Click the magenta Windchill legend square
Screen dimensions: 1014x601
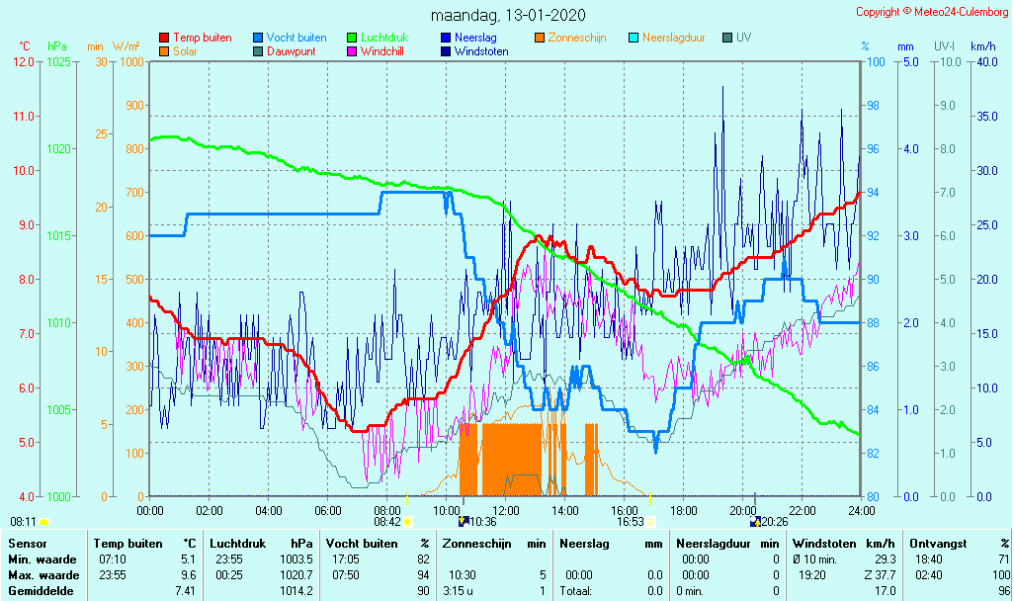352,51
